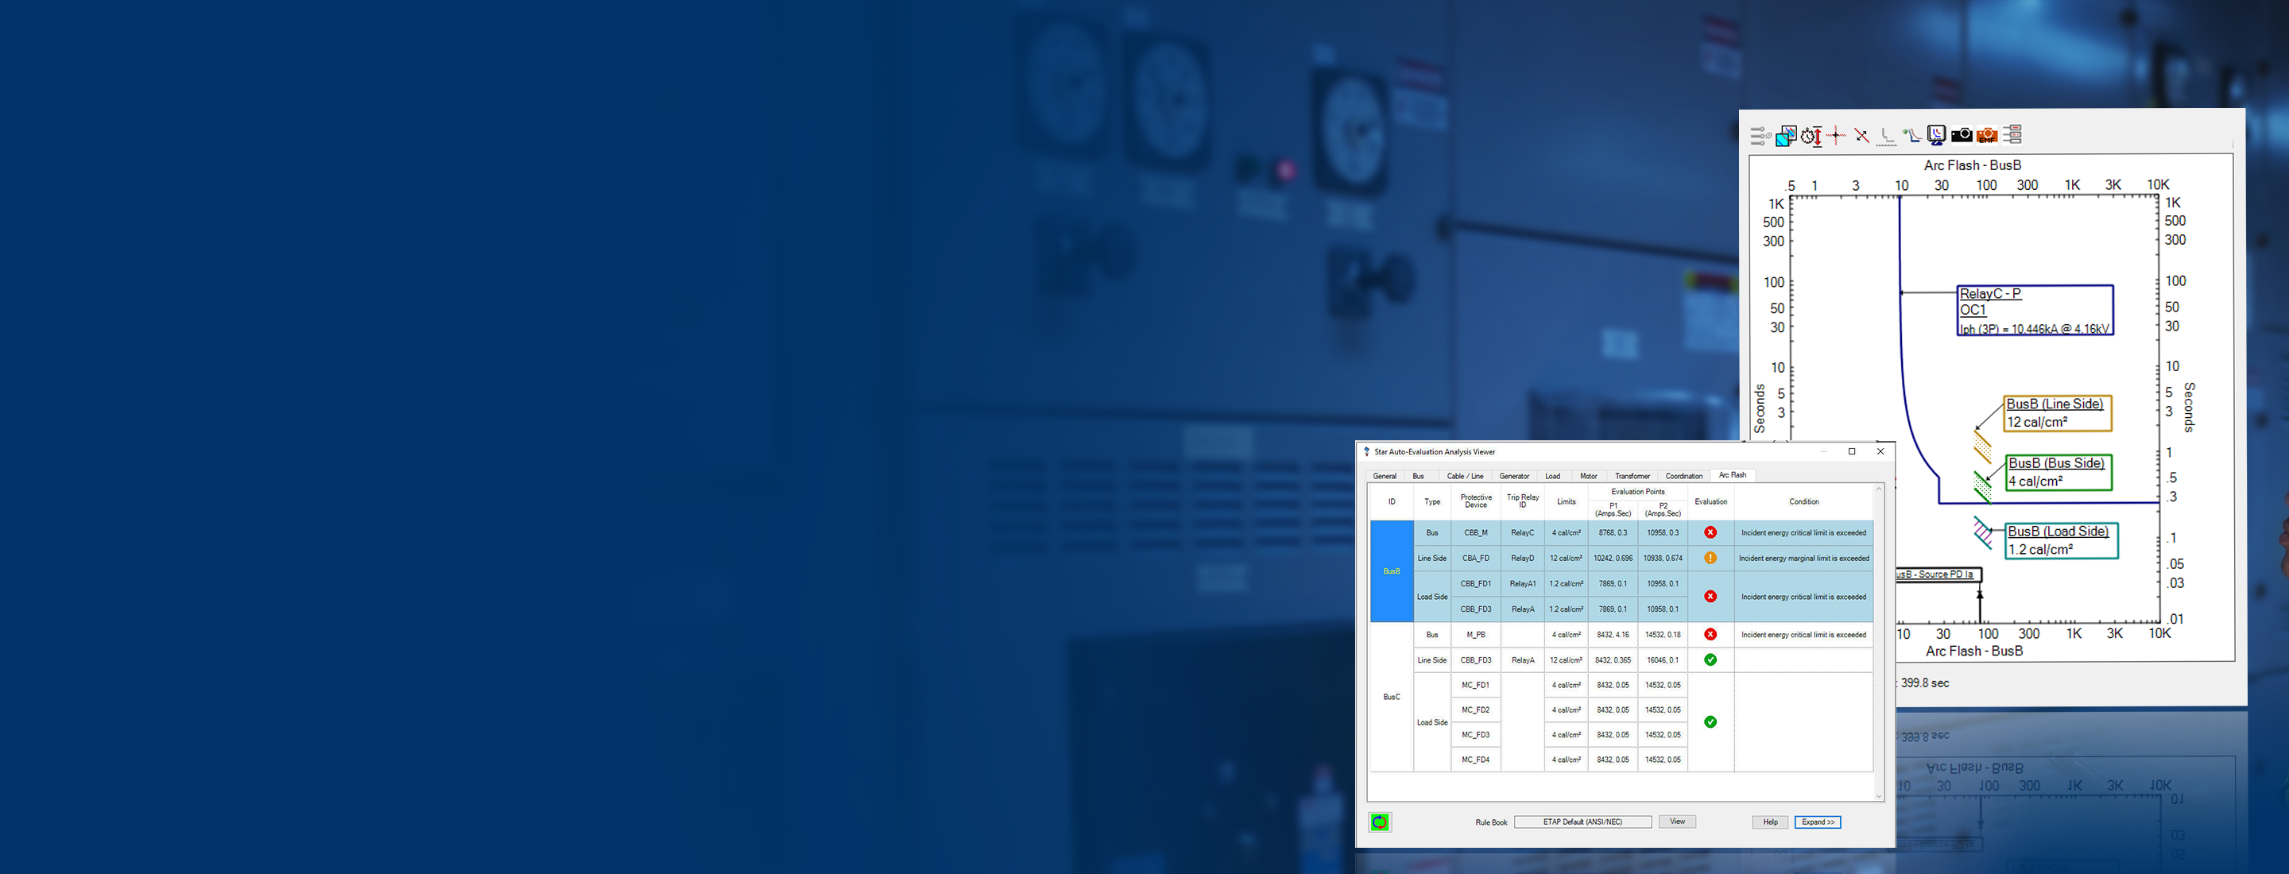
Task: Click the stopwatch time difference icon
Action: pyautogui.click(x=1811, y=136)
